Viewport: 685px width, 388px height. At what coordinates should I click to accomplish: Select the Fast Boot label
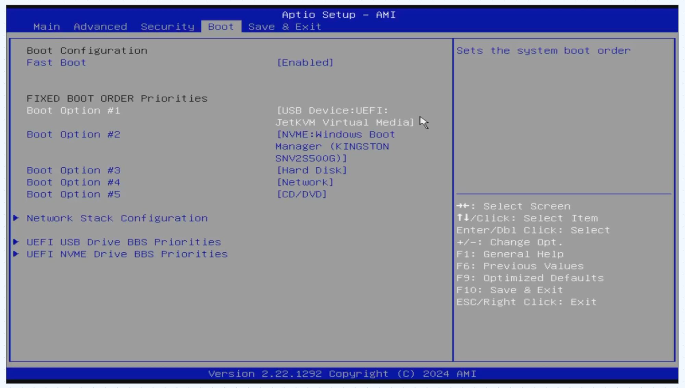coord(56,63)
